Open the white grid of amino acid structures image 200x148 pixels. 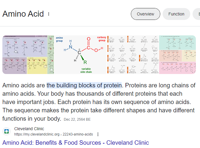pyautogui.click(x=133, y=55)
